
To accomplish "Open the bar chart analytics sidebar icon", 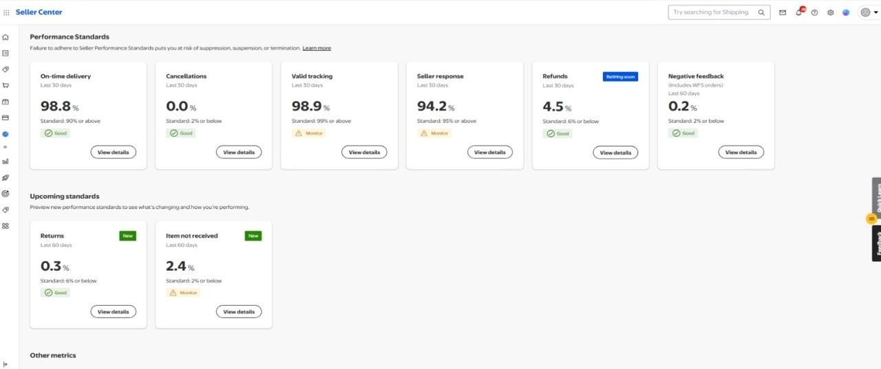I will click(x=6, y=161).
